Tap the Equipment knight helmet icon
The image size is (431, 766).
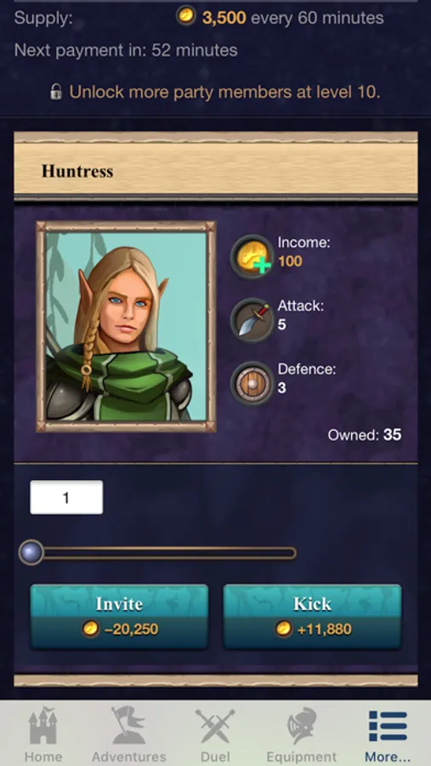pos(301,725)
